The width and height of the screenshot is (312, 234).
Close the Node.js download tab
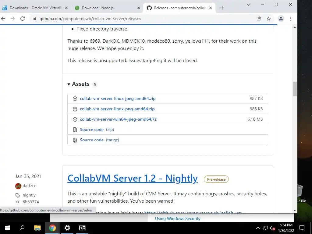(x=139, y=8)
